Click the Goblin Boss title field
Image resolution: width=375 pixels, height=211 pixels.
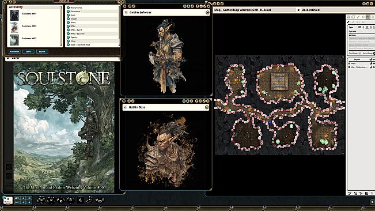[x=166, y=107]
